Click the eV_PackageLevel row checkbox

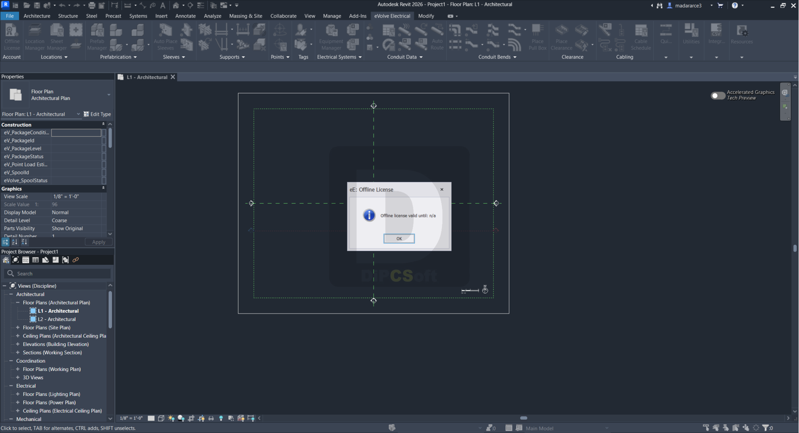(x=104, y=149)
